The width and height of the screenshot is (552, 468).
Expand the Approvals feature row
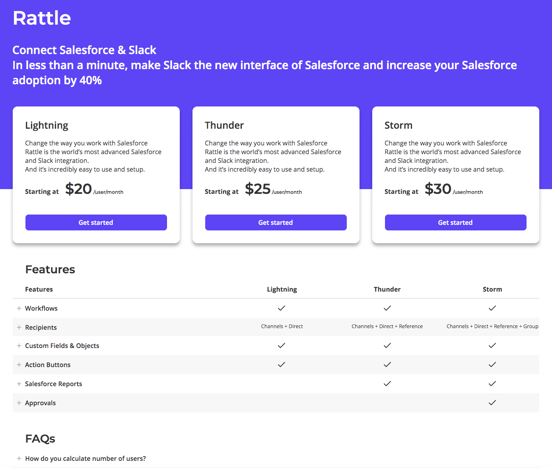click(19, 403)
